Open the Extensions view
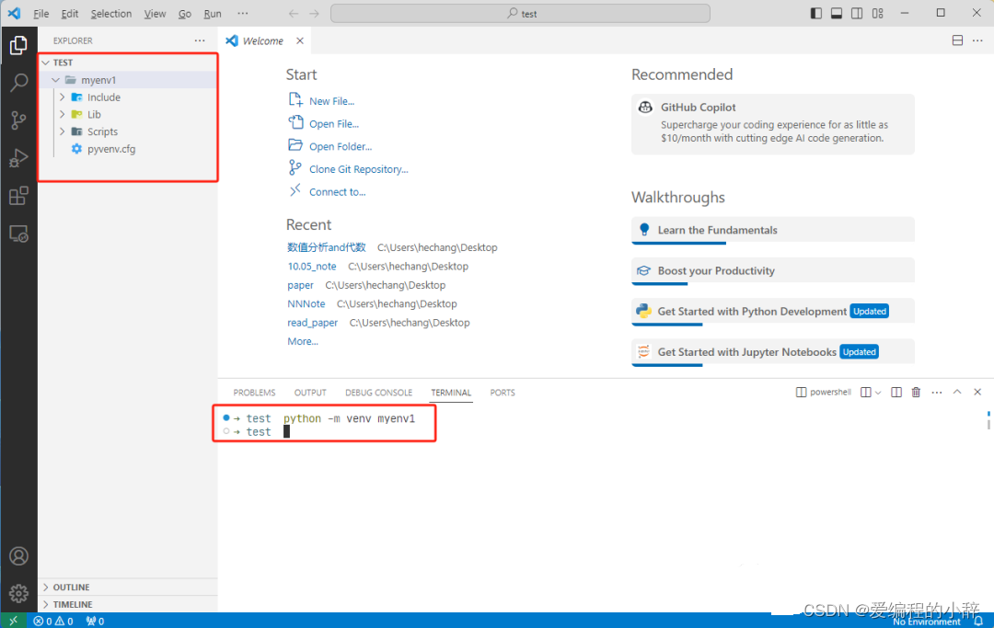 pyautogui.click(x=19, y=196)
